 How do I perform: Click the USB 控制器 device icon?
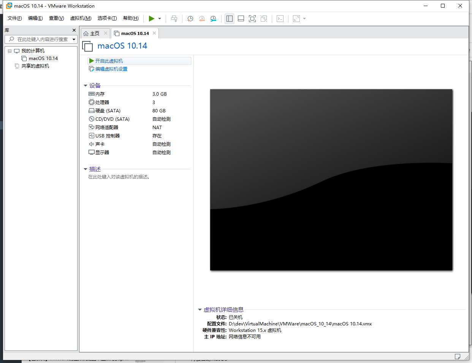pyautogui.click(x=92, y=136)
